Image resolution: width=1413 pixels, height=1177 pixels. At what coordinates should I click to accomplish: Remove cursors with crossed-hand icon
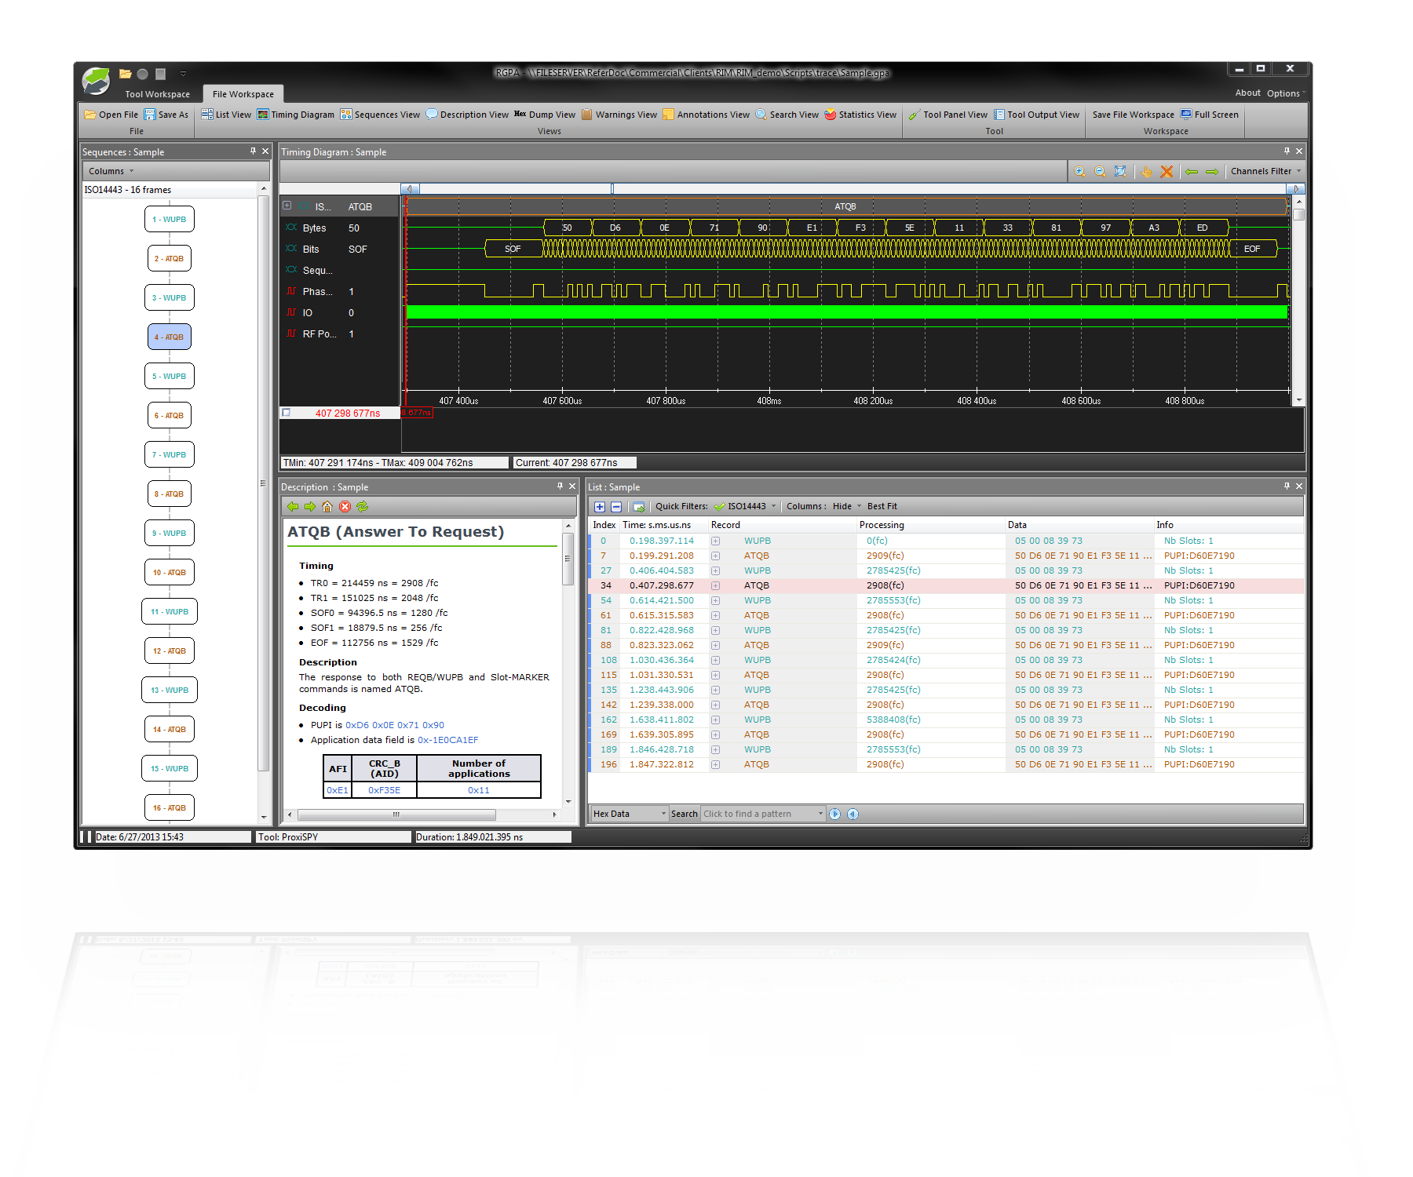(x=1167, y=171)
